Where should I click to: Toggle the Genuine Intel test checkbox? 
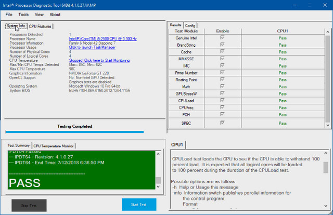(x=222, y=37)
